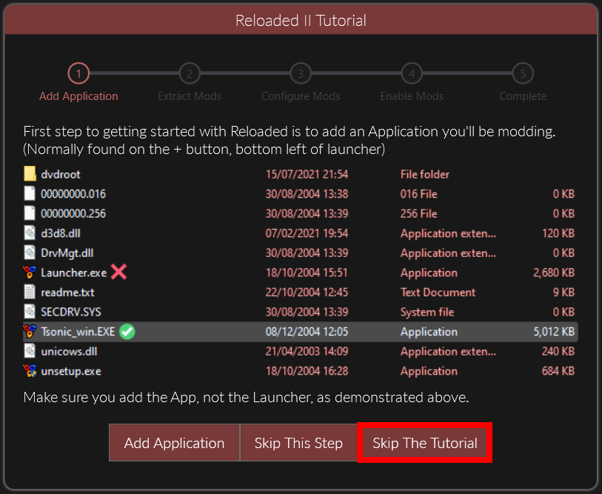The width and height of the screenshot is (602, 494).
Task: Click the 240 KB size value
Action: (x=558, y=352)
